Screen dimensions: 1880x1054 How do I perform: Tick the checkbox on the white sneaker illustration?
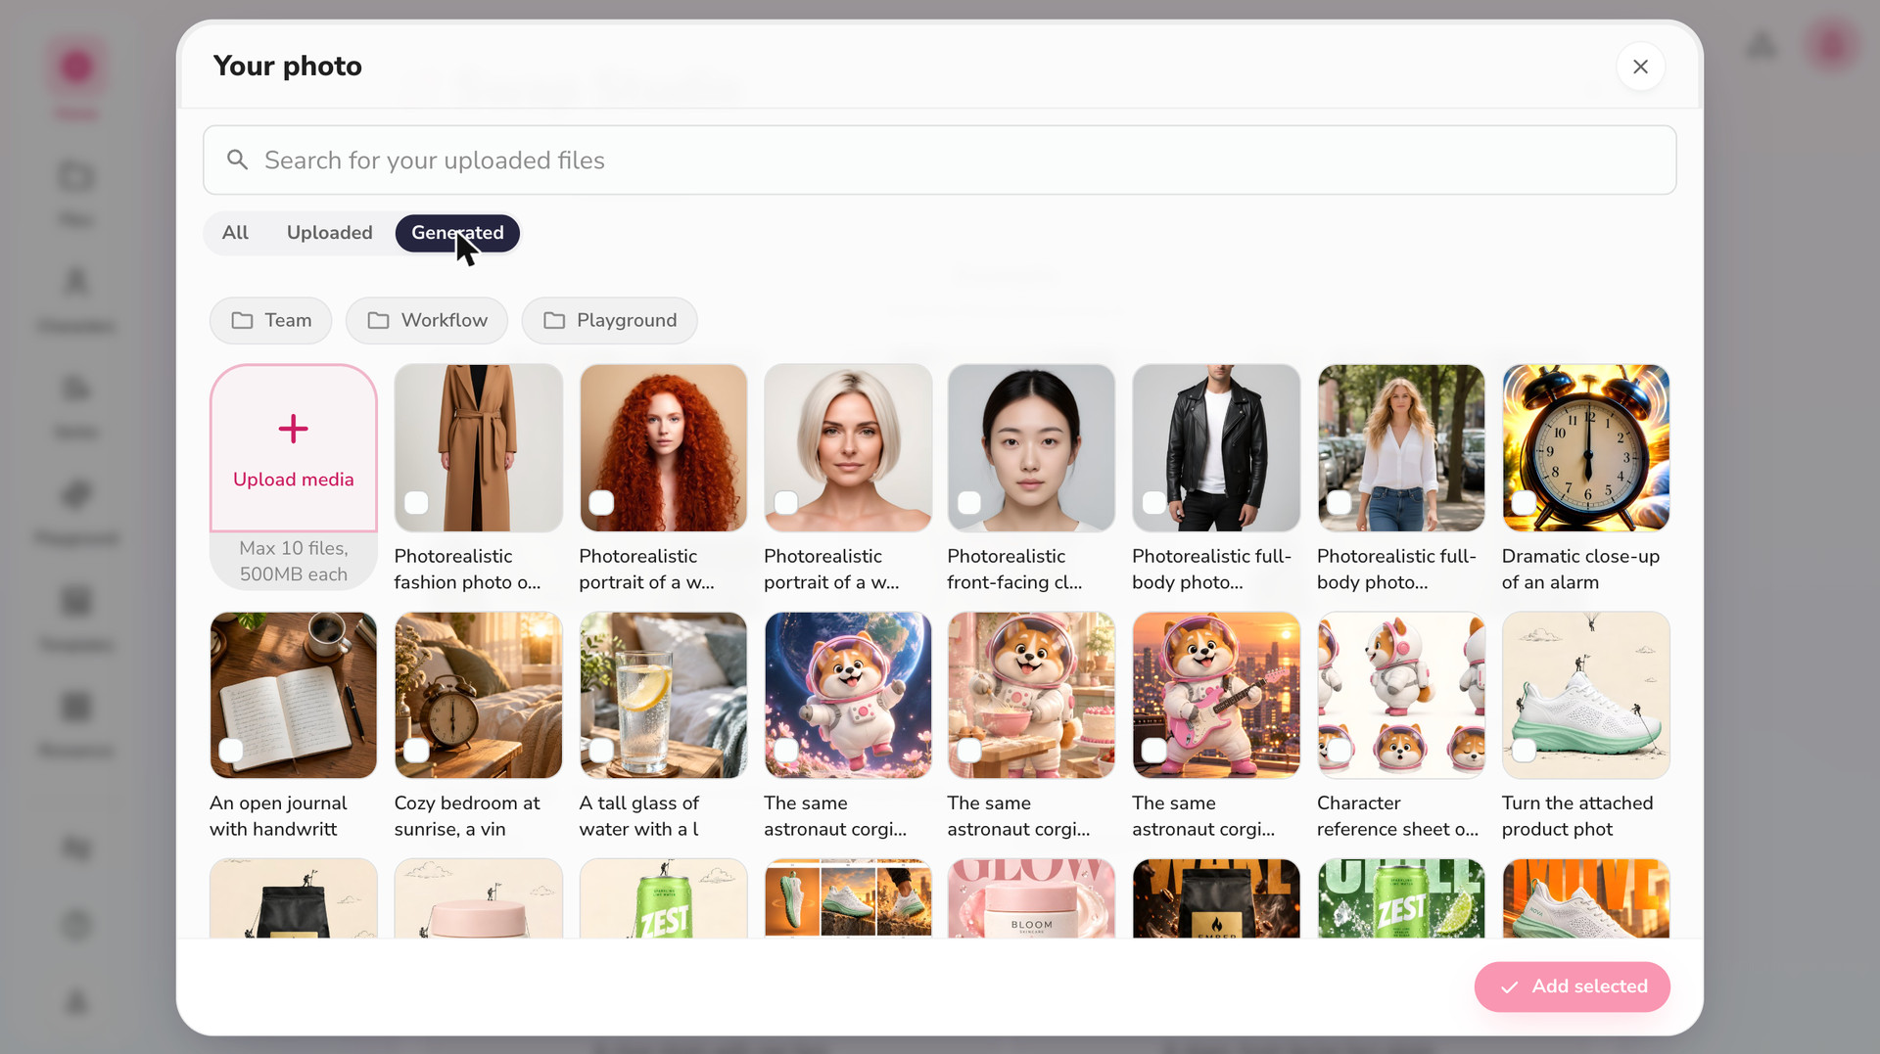1524,751
